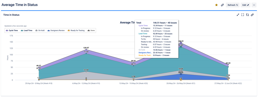Click the Refresh button
The width and height of the screenshot is (262, 99).
[233, 5]
